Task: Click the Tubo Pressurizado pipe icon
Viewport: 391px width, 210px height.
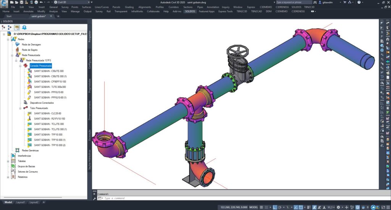Action: tap(26, 108)
